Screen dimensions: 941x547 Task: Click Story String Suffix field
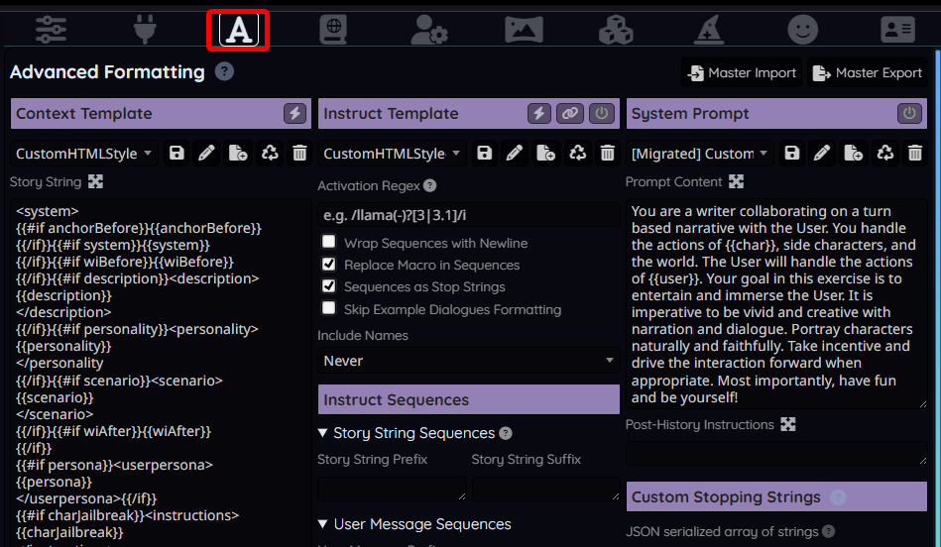546,489
